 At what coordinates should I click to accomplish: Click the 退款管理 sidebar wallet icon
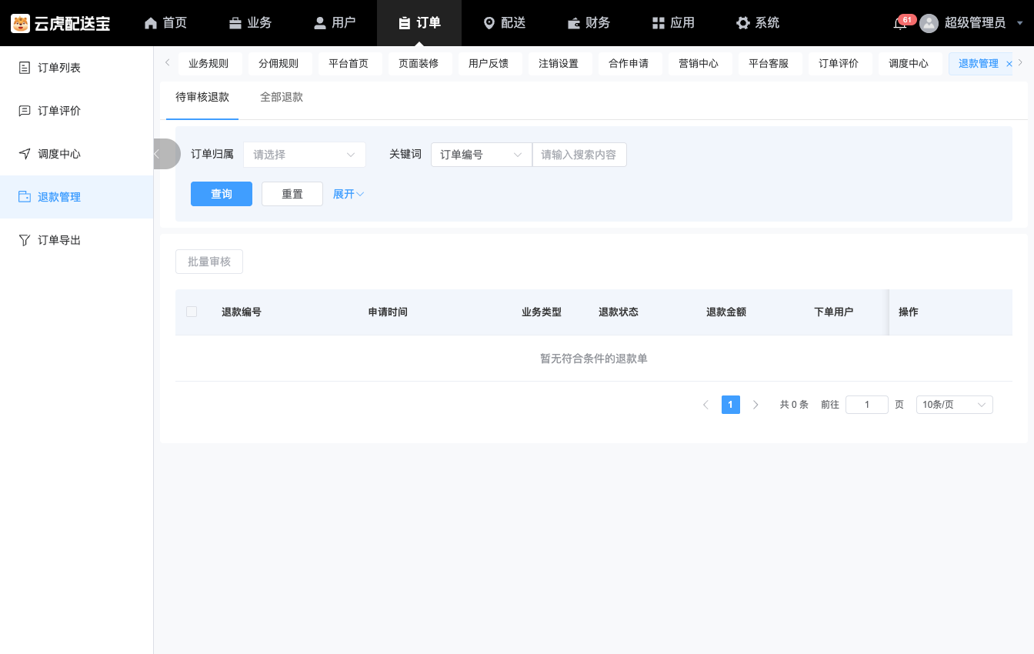[25, 197]
